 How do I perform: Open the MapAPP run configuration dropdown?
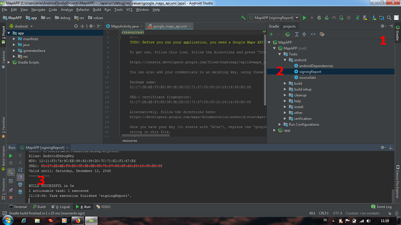[x=274, y=18]
